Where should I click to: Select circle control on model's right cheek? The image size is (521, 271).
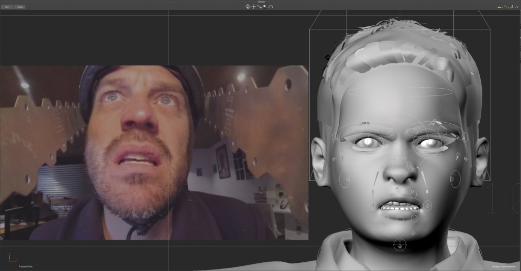click(344, 179)
